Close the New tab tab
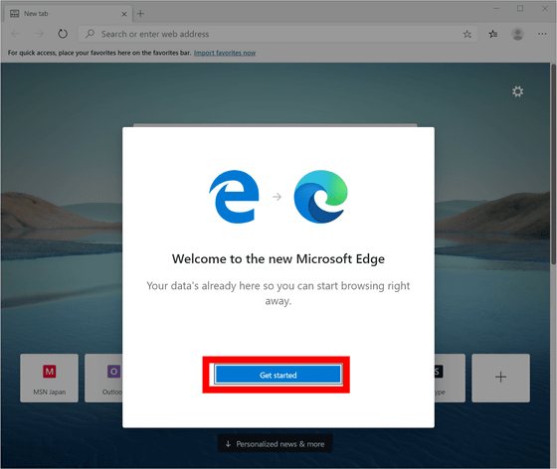 point(124,14)
